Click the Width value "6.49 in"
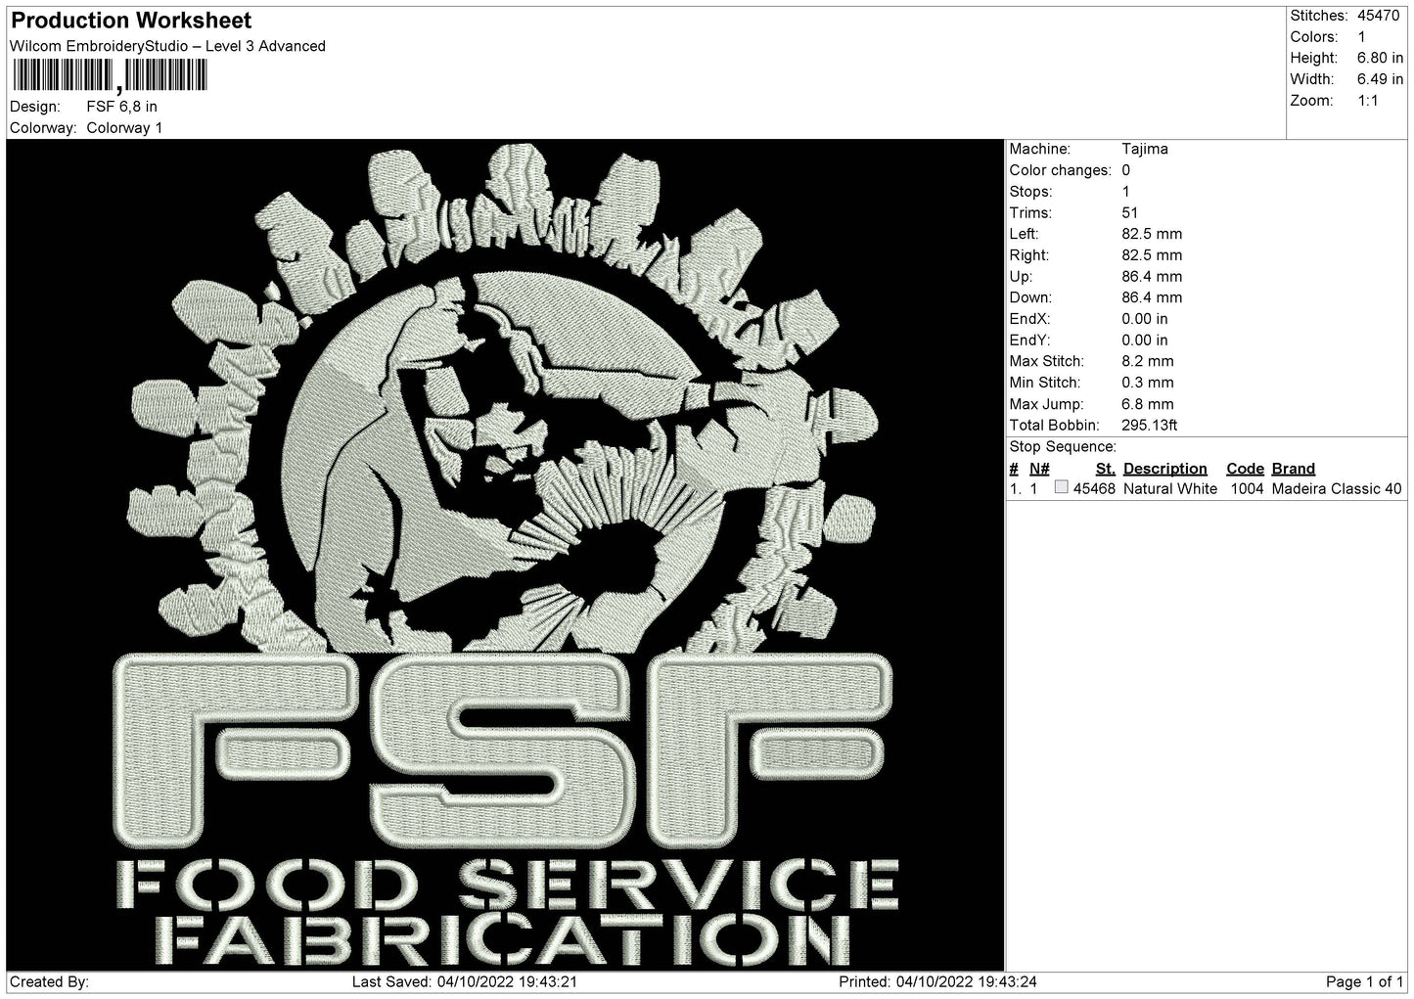The image size is (1414, 999). coord(1381,79)
